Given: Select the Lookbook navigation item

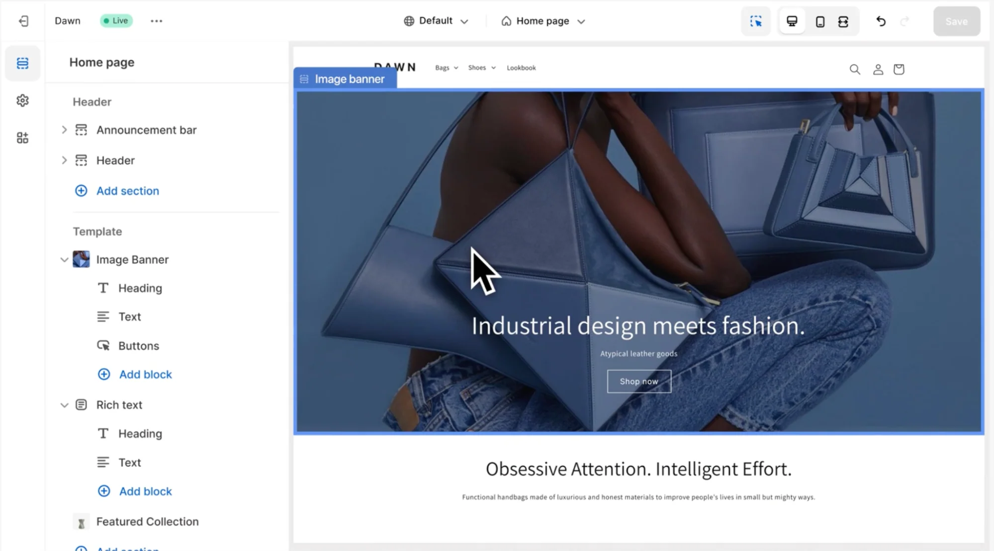Looking at the screenshot, I should (x=521, y=68).
